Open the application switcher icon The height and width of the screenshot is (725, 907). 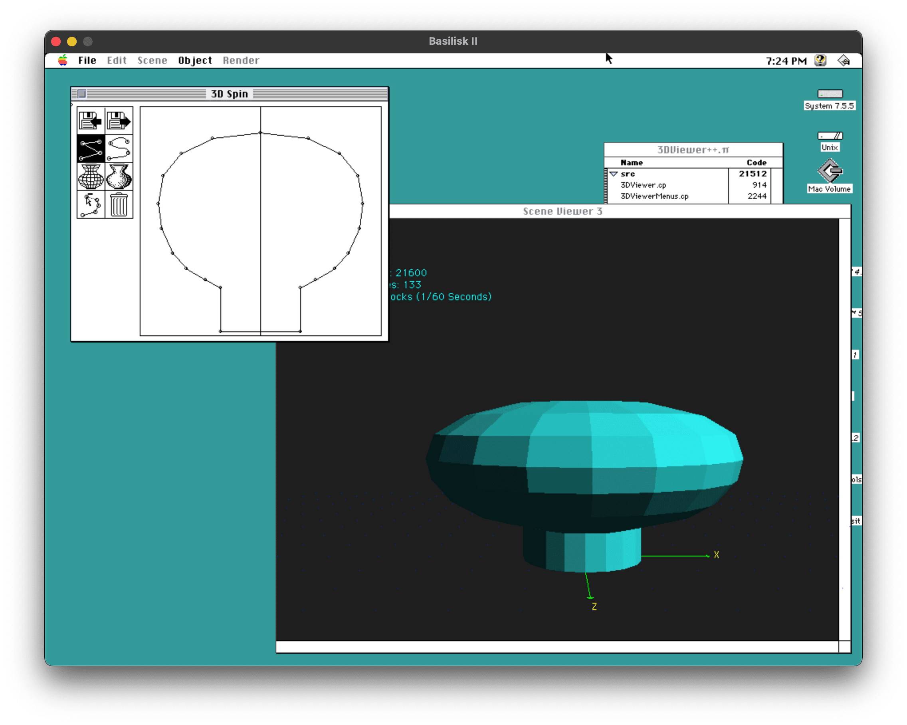point(844,61)
